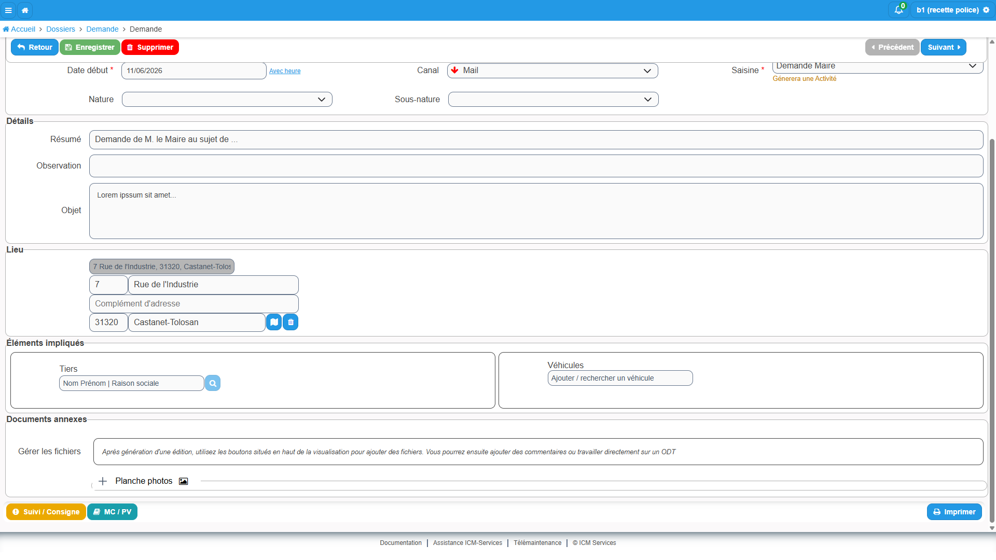Click the postal code 31320 field
This screenshot has width=996, height=560.
click(108, 323)
